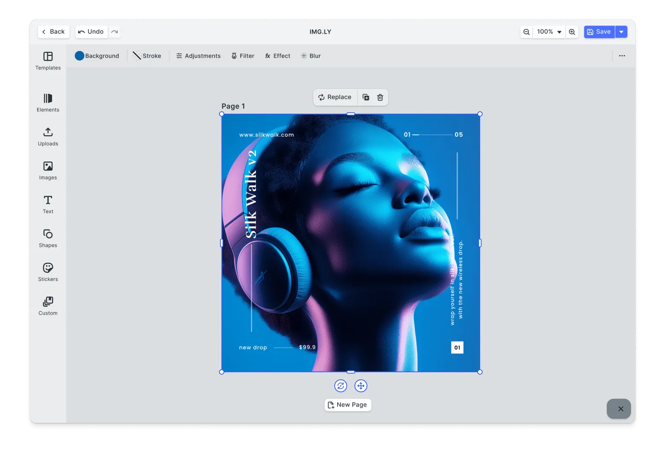Image resolution: width=647 pixels, height=457 pixels.
Task: Select the new drop text
Action: pos(253,347)
